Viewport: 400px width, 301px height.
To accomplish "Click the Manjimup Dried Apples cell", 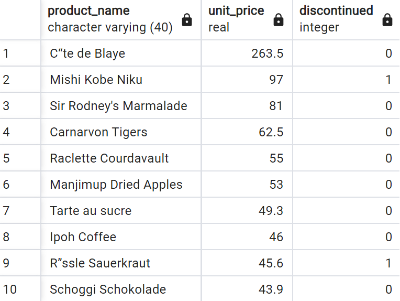I will [x=121, y=184].
